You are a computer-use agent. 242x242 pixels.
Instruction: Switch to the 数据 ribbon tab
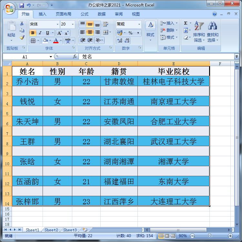(102, 14)
